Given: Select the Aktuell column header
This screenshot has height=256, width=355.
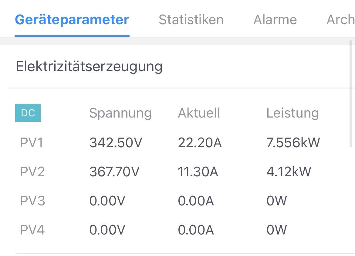Looking at the screenshot, I should [199, 113].
